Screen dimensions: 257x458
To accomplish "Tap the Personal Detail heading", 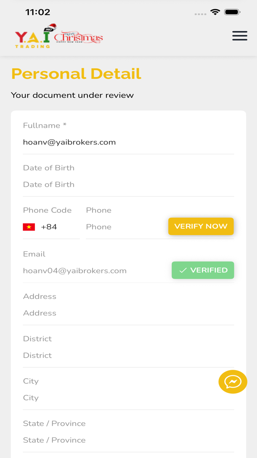I will point(76,74).
